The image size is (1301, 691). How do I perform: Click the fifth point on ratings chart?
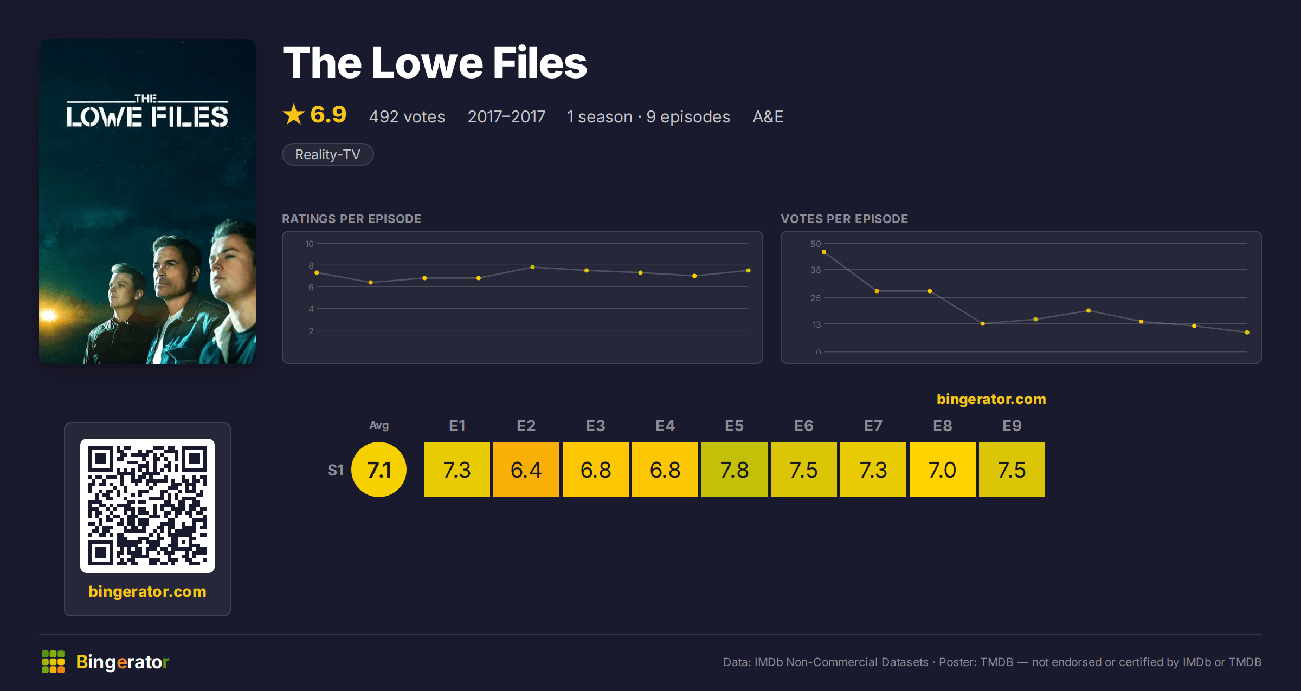532,267
